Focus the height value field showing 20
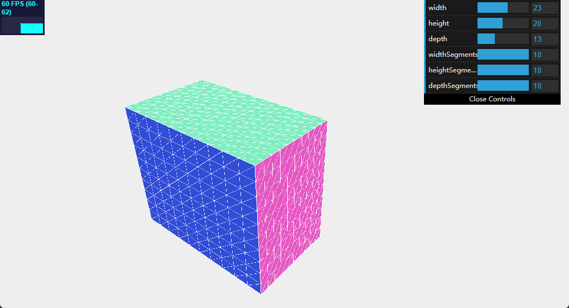This screenshot has width=569, height=308. [544, 23]
